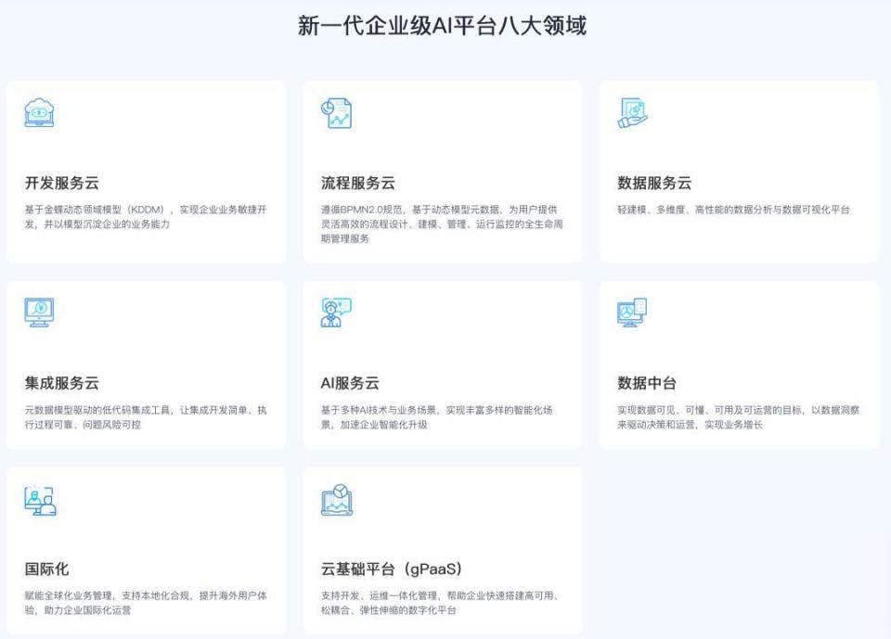The image size is (891, 639).
Task: Click the page heading 新一代企业级AI平台八大领域
Action: pos(442,26)
